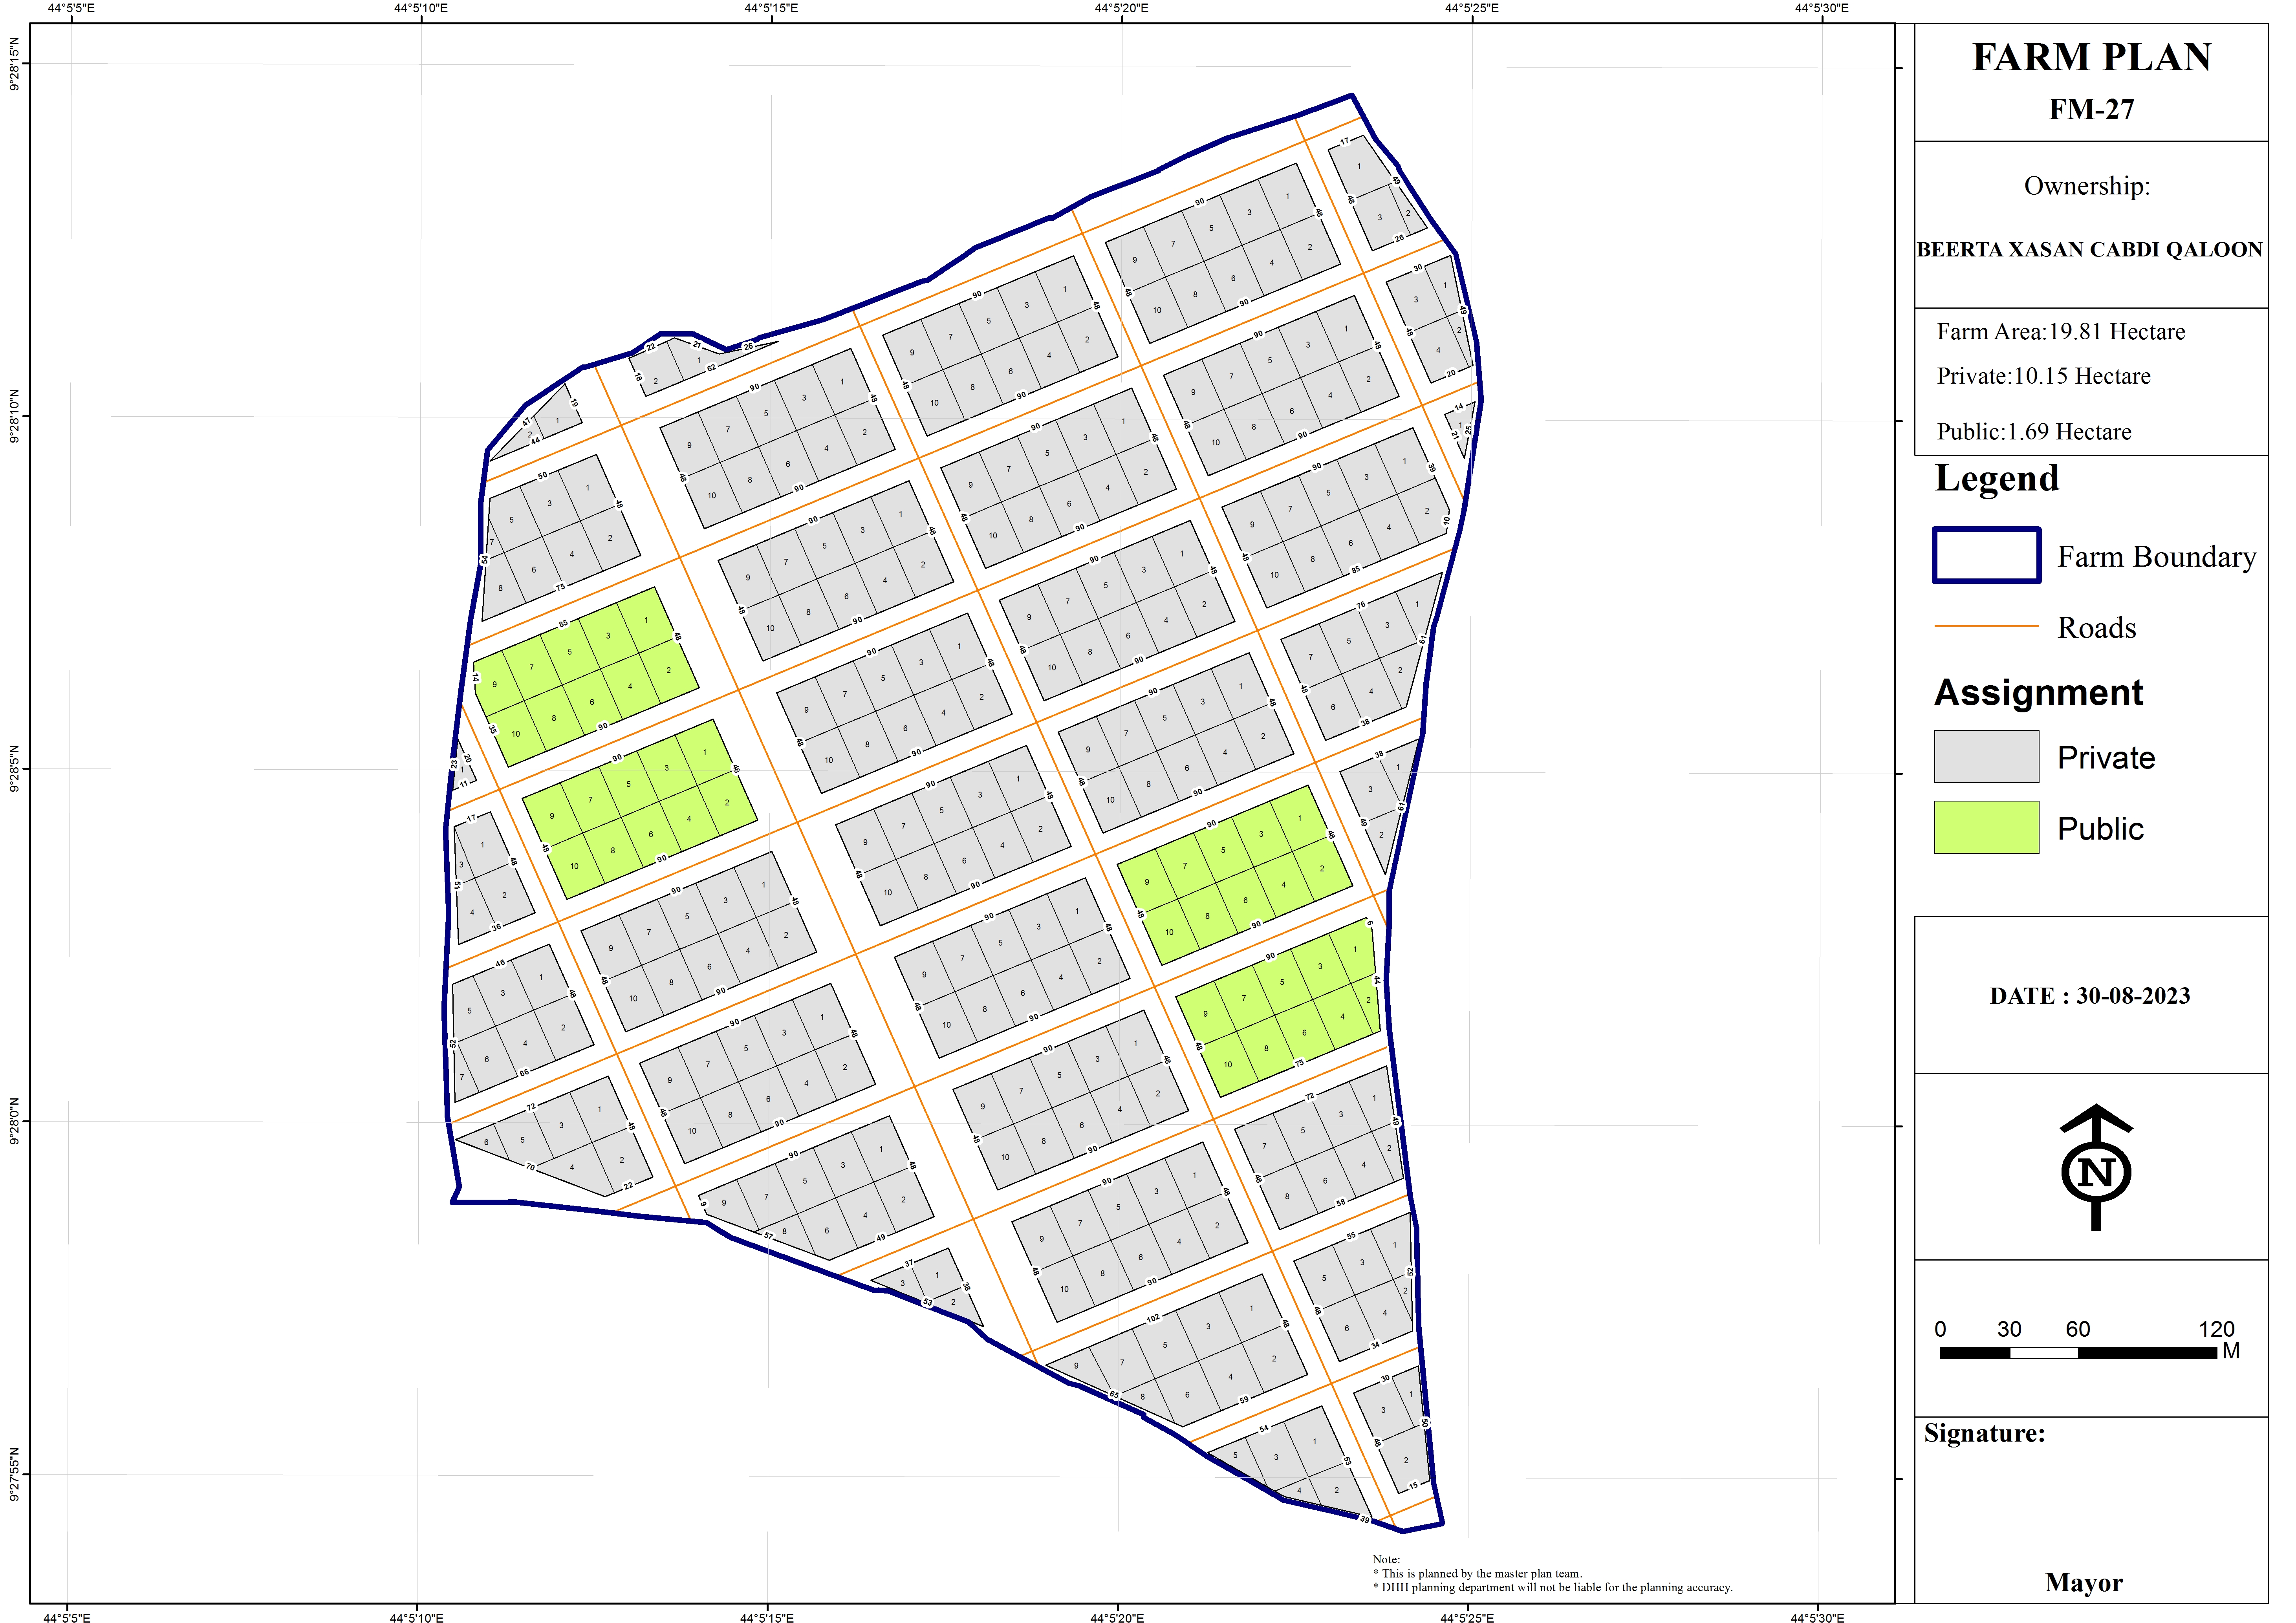2296x1623 pixels.
Task: Click the 'Signature:' label
Action: pos(1984,1434)
